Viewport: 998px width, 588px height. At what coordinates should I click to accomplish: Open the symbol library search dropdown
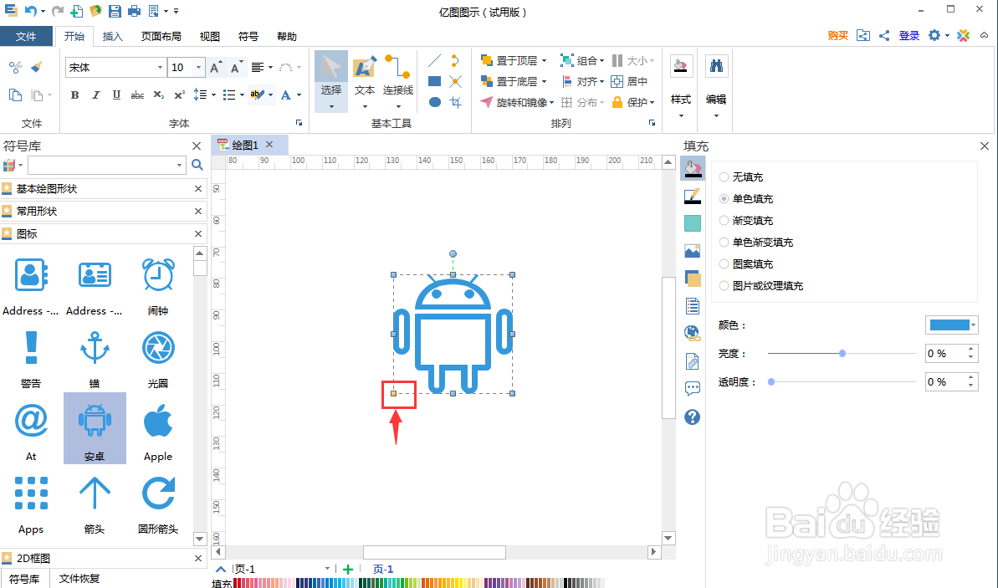point(179,166)
